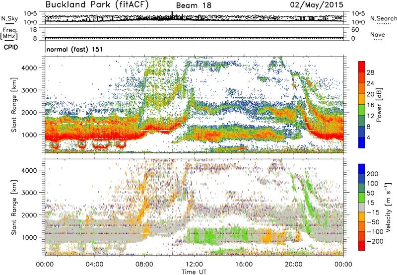Select the "Freq. [MHz]" axis label

(9, 34)
